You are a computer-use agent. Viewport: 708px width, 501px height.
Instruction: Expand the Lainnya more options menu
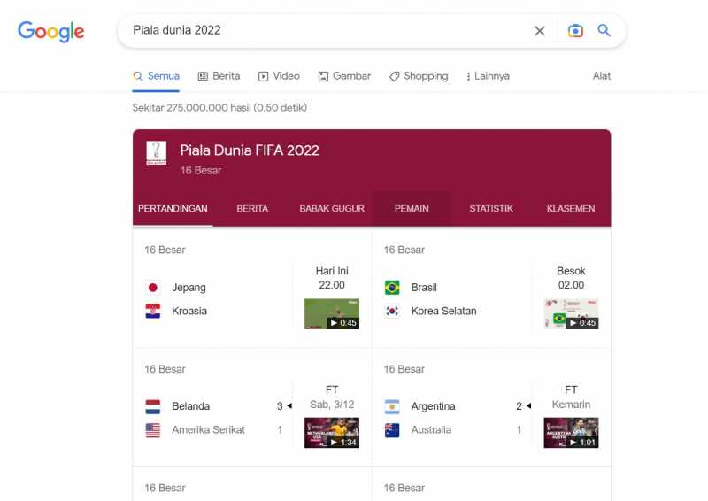click(489, 76)
